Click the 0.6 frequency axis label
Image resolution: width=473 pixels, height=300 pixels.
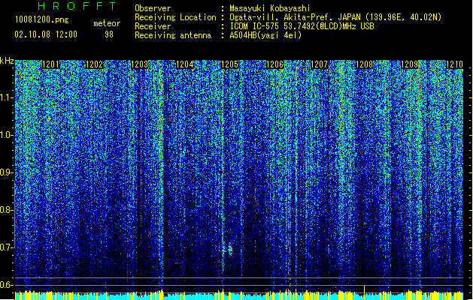6,285
